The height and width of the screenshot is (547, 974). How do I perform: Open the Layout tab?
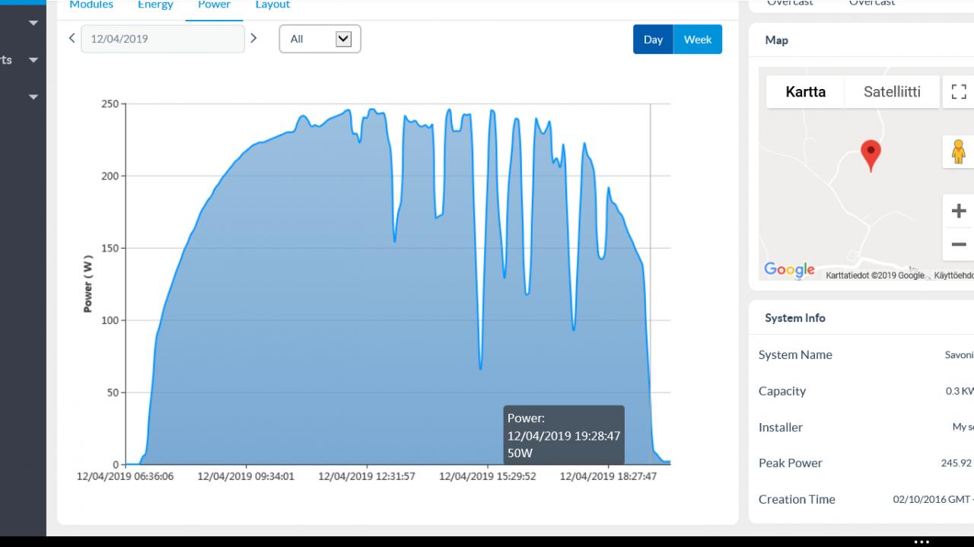[x=272, y=5]
